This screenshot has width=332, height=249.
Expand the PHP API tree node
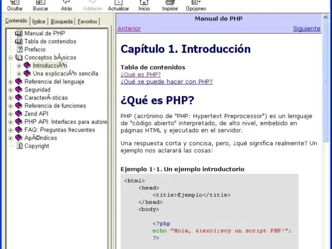[10, 122]
